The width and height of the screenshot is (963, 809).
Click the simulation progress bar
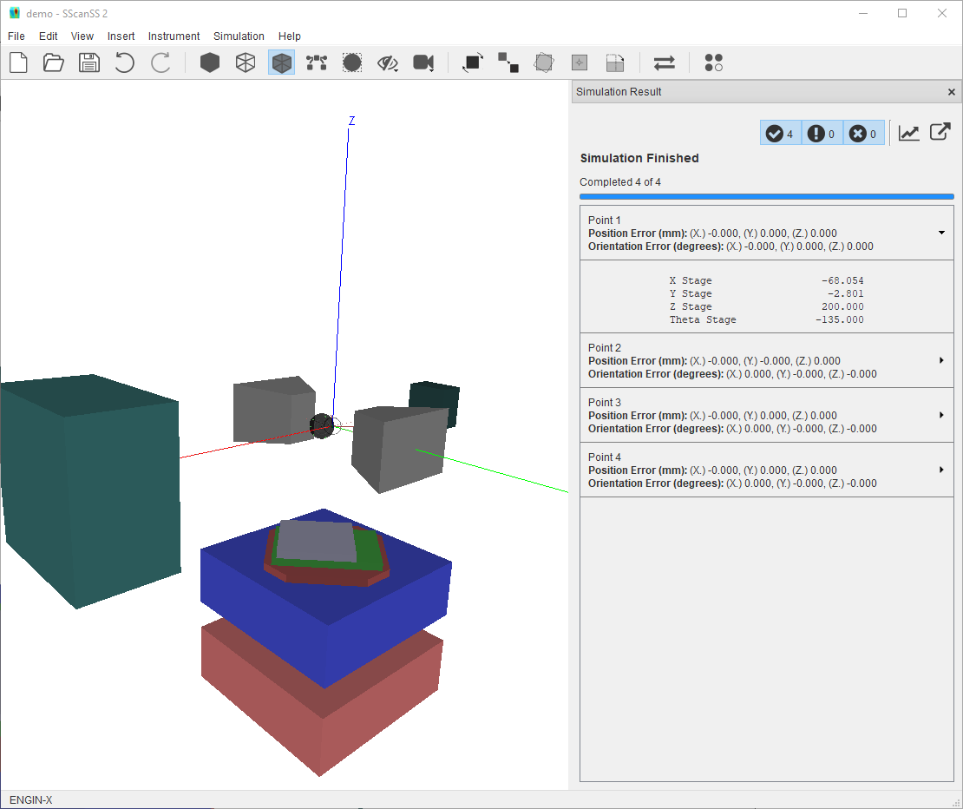[x=766, y=196]
